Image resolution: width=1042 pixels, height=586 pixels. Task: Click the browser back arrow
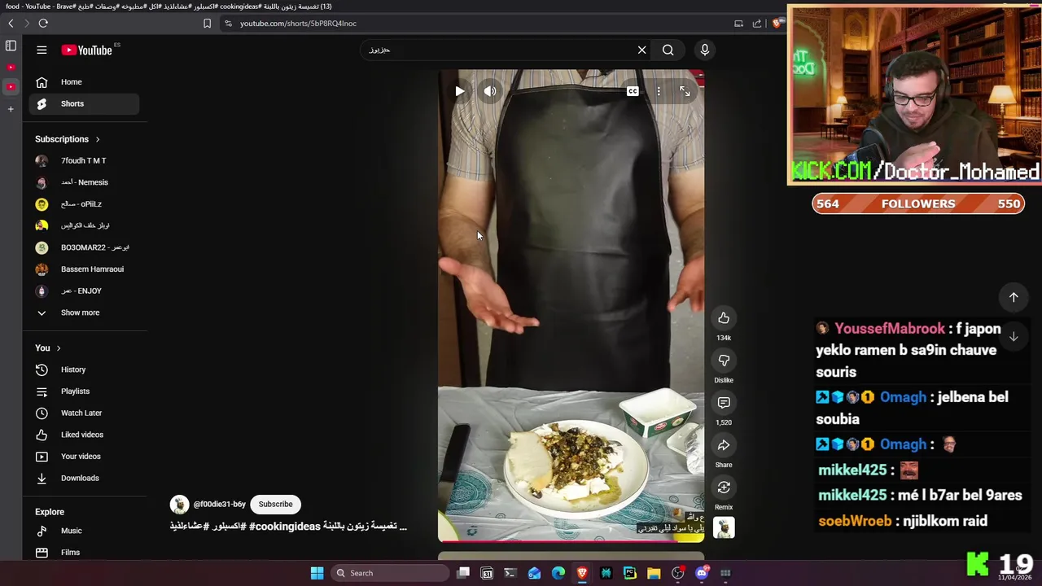click(x=11, y=24)
